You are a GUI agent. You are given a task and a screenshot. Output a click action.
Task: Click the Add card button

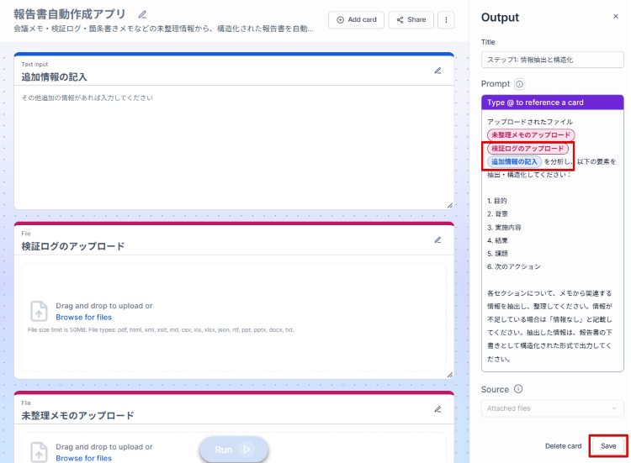pyautogui.click(x=355, y=19)
